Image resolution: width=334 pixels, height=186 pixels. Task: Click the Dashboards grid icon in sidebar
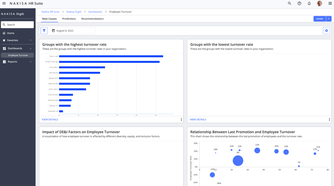[4, 48]
